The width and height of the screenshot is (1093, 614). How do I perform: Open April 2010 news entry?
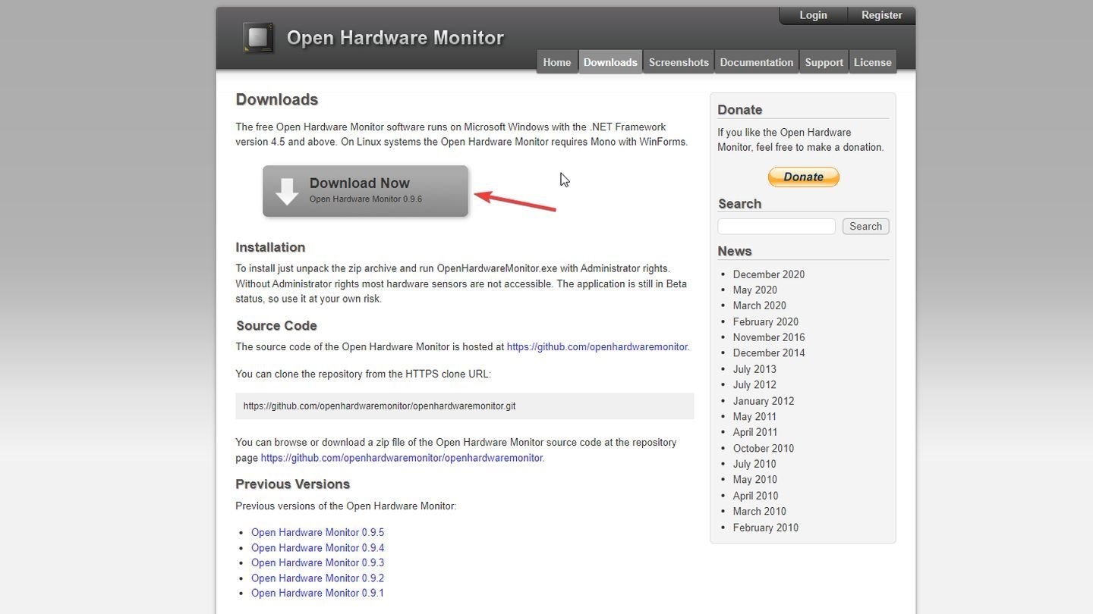(755, 496)
